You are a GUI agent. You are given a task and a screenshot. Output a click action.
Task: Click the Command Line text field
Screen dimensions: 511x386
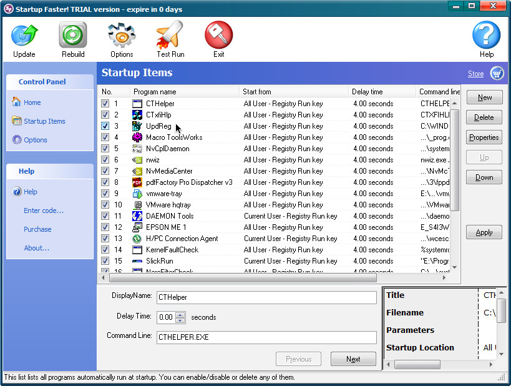266,337
